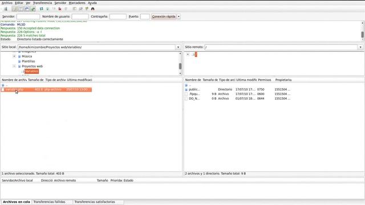Screen dimensions: 365x205
Task: Sort local files by Última modificación column
Action: [x=79, y=80]
